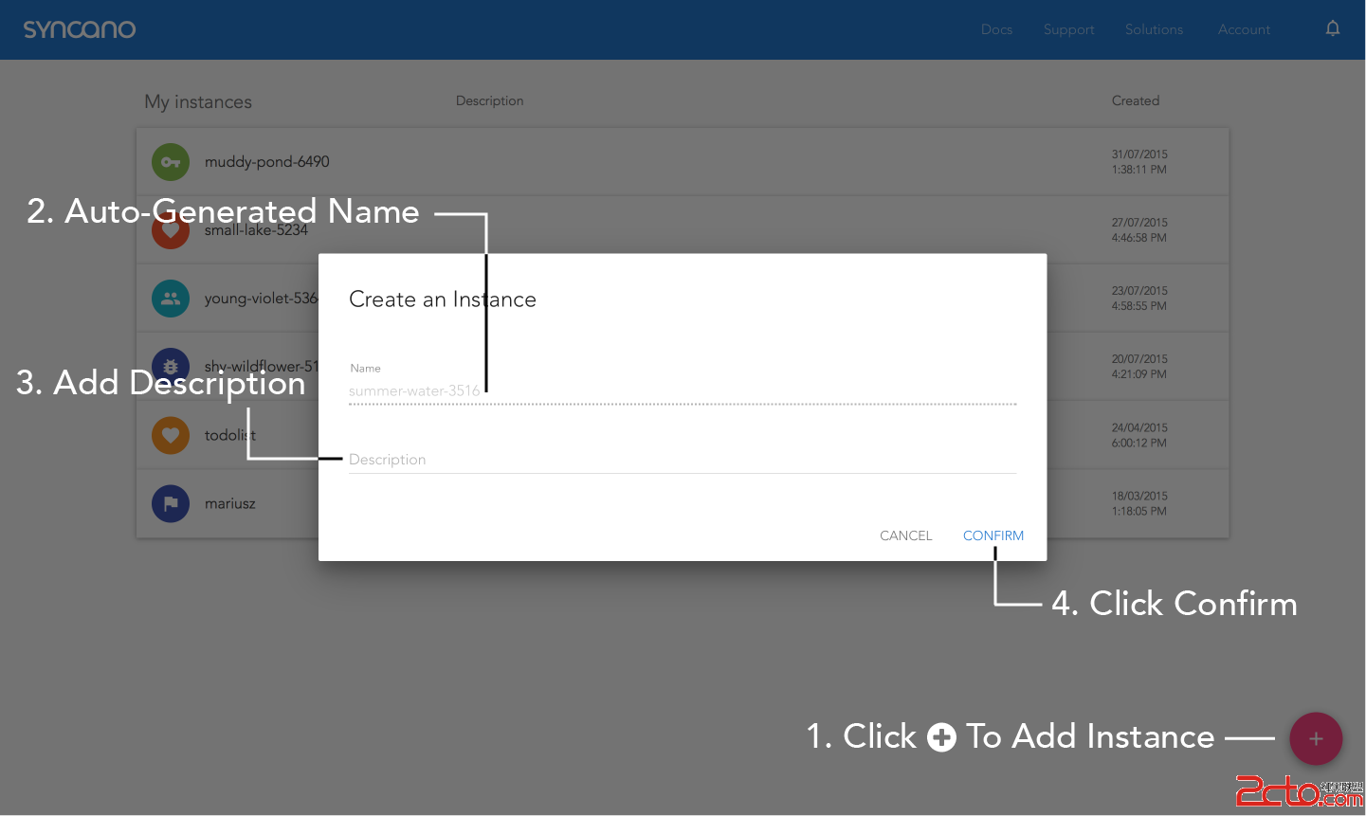Viewport: 1366px width, 816px height.
Task: Click the red heart icon for small-lake-5234
Action: (171, 230)
